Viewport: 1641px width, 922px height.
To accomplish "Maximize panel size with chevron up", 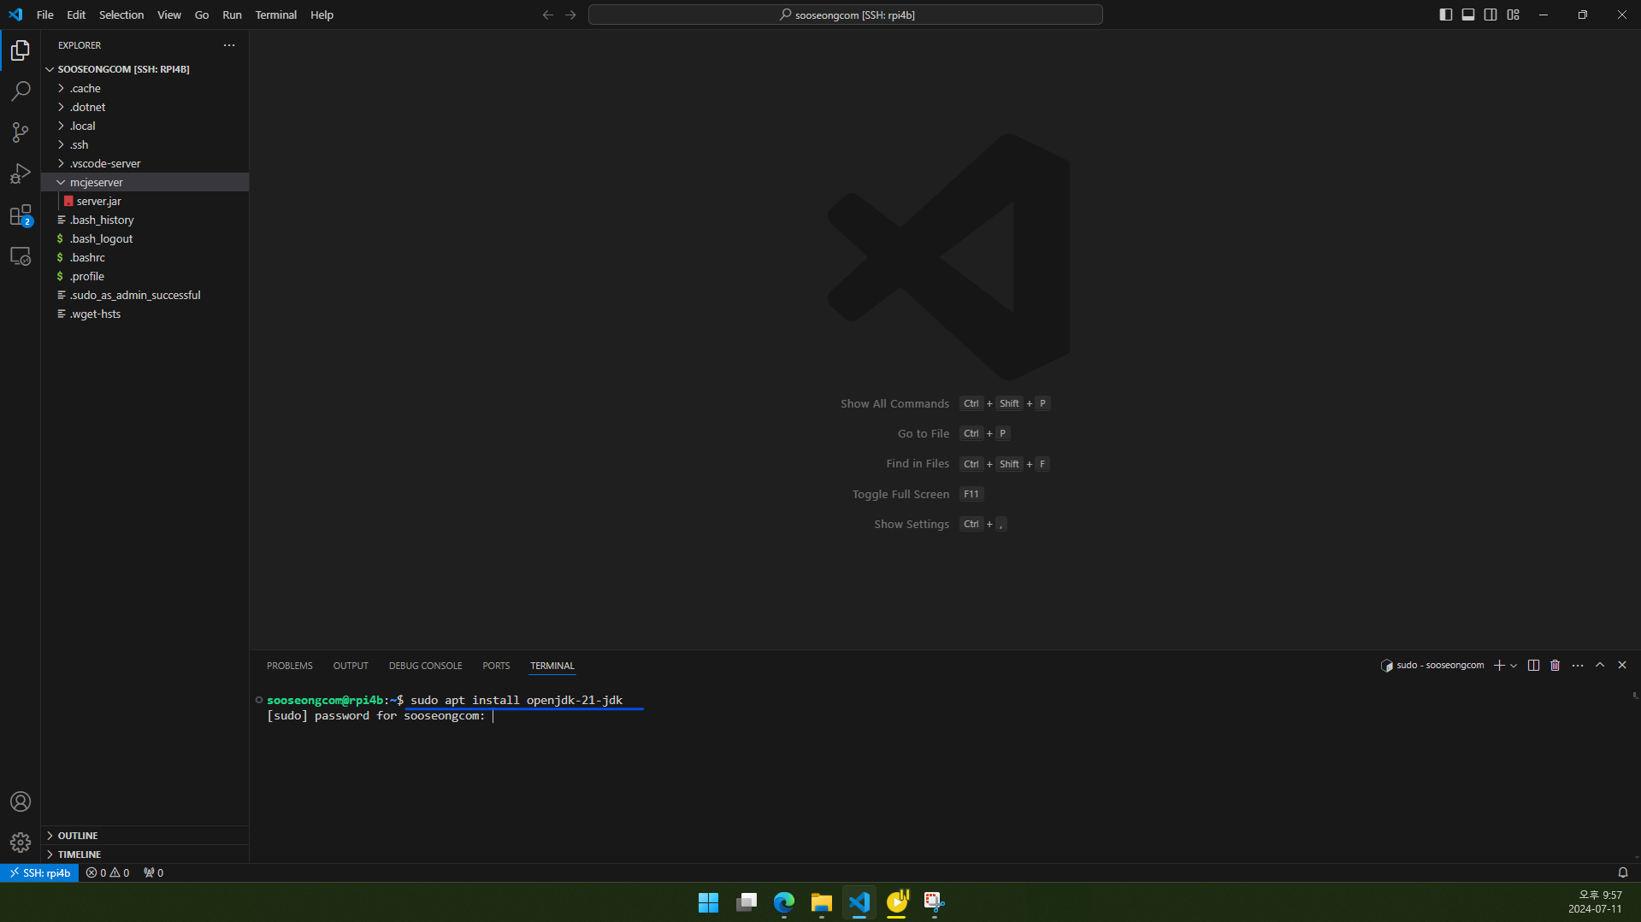I will pos(1600,665).
